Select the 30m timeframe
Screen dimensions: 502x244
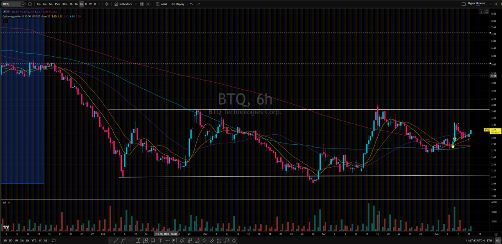click(64, 4)
